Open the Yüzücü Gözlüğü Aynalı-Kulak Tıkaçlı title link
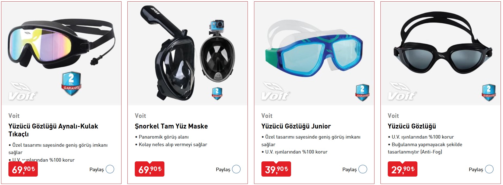Screen dimensions: 503x185 click(x=53, y=130)
